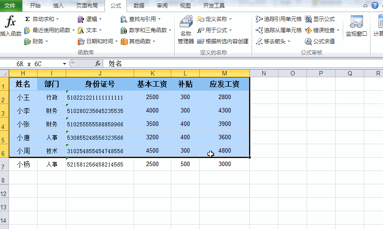Click Trace Dependents (追踪从属单元格)
Viewport: 383px width, 229px height.
tap(278, 30)
